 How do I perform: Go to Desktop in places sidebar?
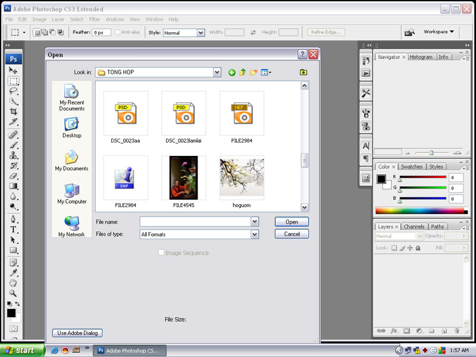click(x=71, y=127)
